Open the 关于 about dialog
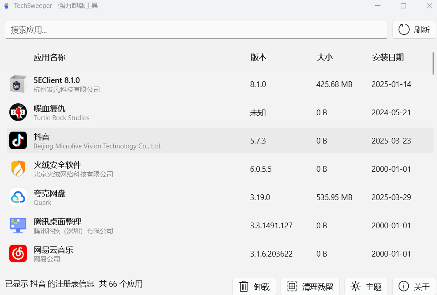437x295 pixels. tap(414, 286)
